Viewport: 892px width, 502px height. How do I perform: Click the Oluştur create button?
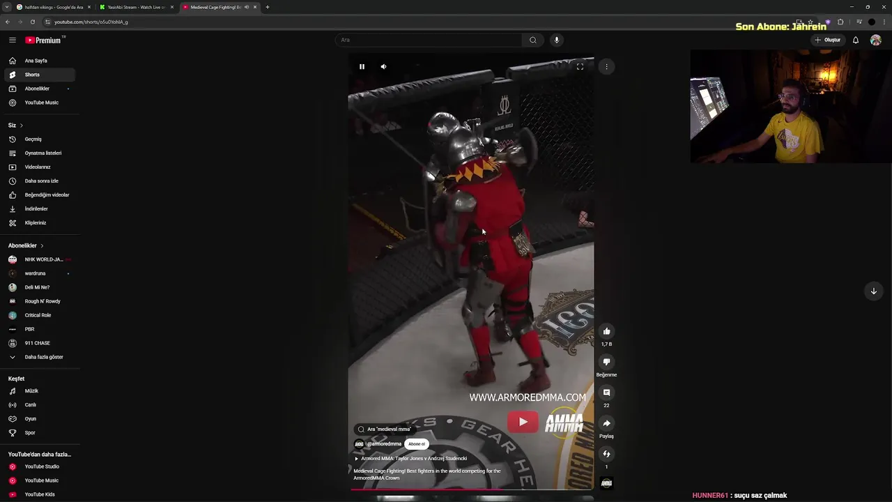[828, 40]
